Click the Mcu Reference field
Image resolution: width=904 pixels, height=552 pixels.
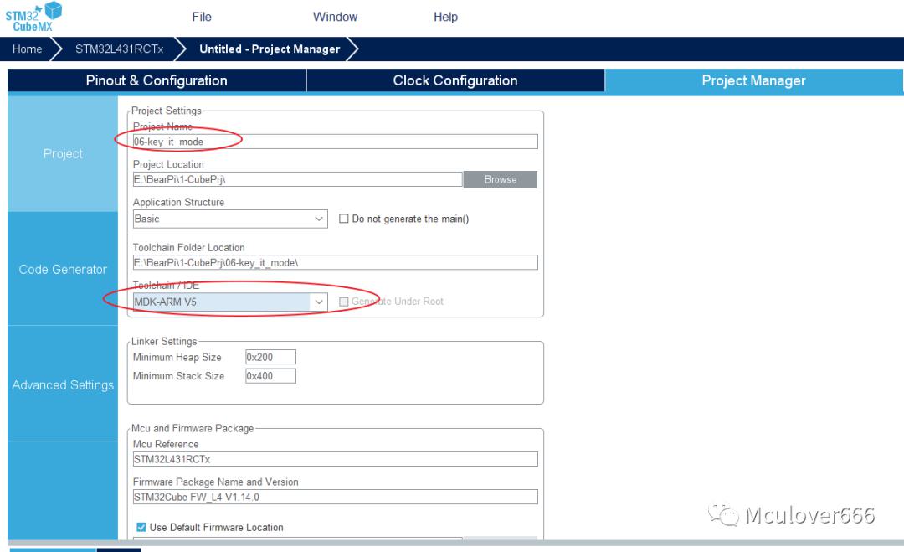(x=335, y=459)
